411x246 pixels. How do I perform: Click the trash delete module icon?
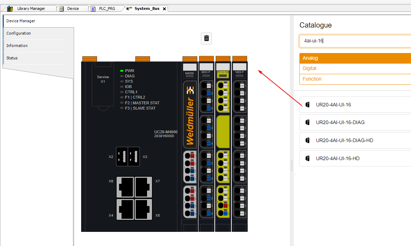(x=206, y=39)
